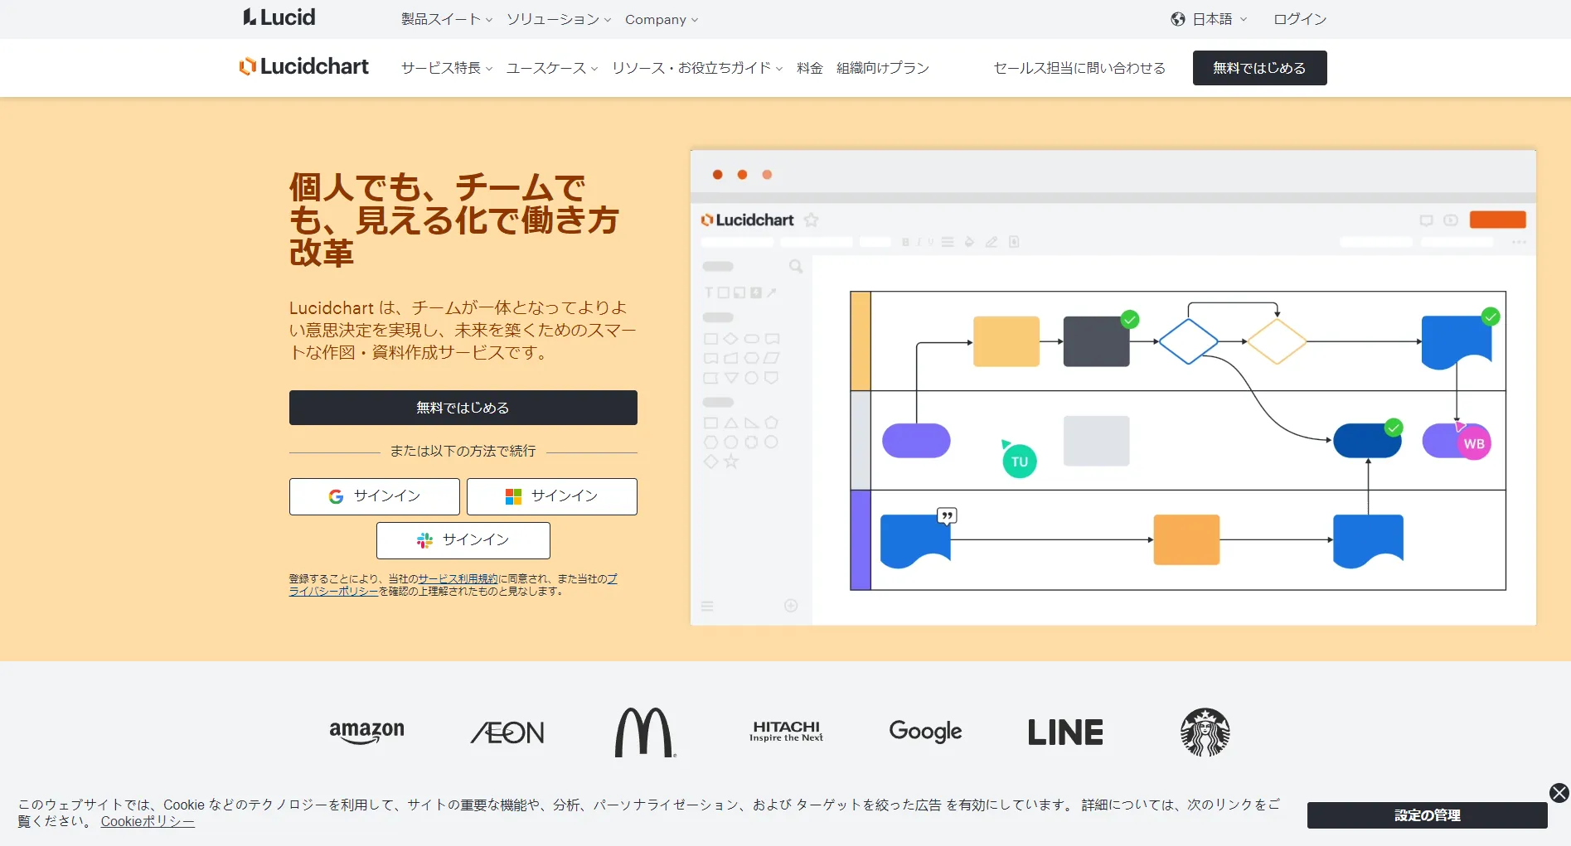Click the orange button in mockup header
This screenshot has width=1571, height=846.
1497,220
